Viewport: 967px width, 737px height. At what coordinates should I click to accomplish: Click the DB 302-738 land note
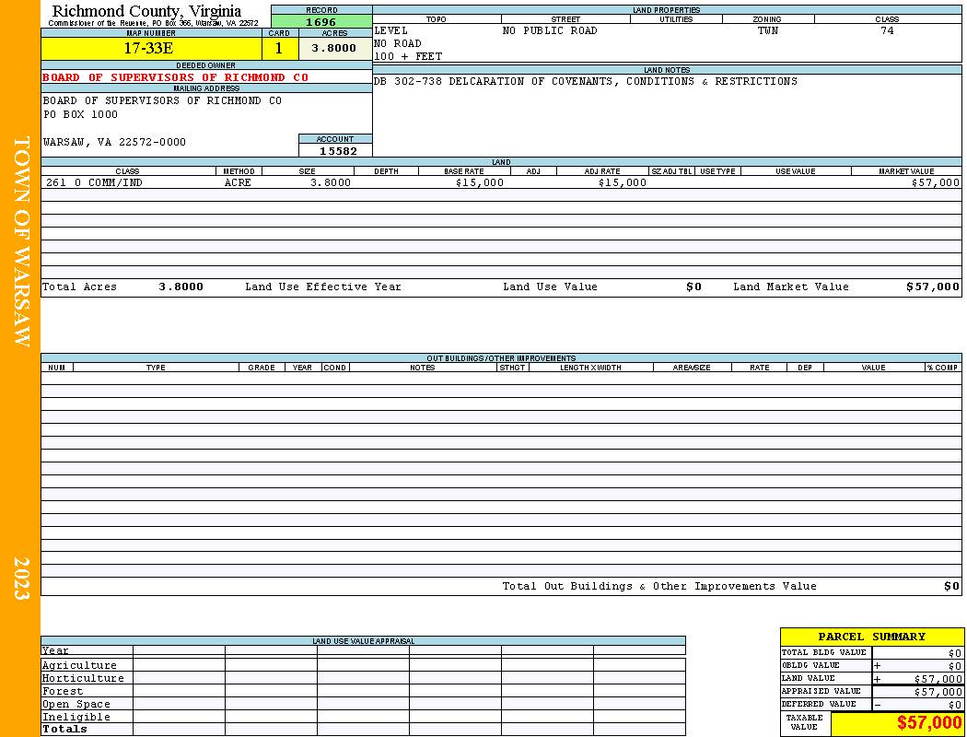pyautogui.click(x=585, y=81)
